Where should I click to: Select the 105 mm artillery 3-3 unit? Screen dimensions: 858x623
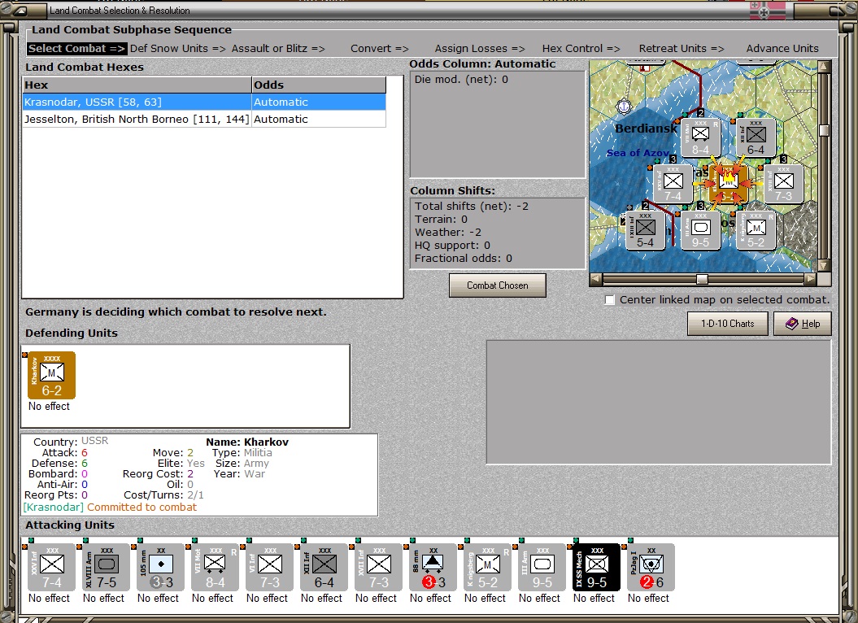tap(160, 567)
